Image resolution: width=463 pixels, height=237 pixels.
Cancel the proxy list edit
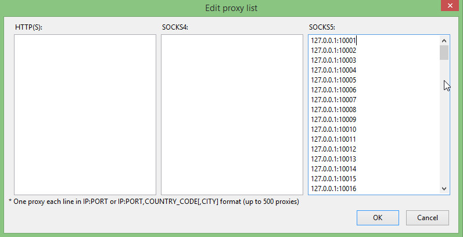(x=427, y=218)
